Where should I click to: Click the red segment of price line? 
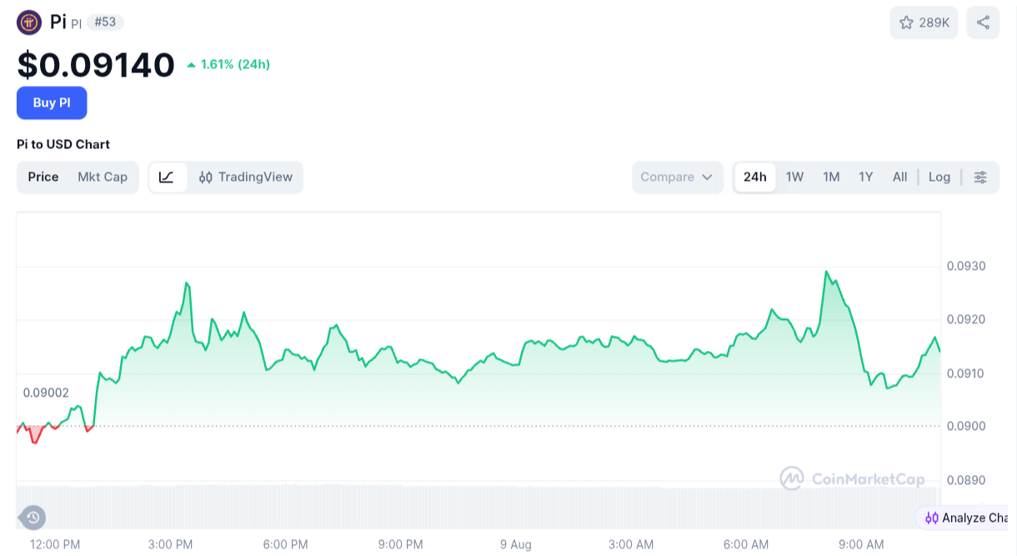click(34, 433)
